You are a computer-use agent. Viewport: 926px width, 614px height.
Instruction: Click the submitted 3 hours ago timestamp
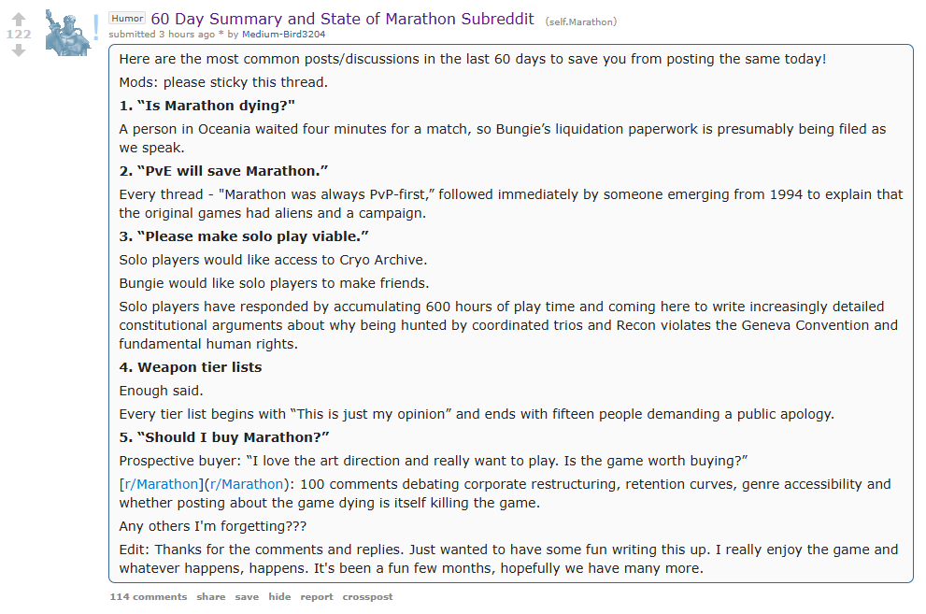(187, 35)
